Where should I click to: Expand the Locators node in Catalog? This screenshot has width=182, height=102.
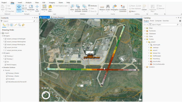[145, 67]
